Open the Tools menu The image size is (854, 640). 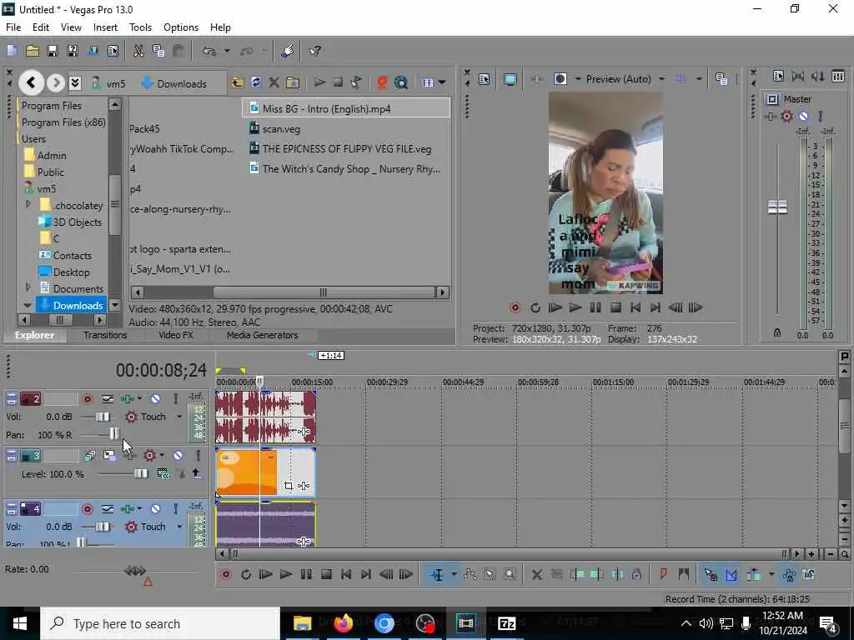140,27
